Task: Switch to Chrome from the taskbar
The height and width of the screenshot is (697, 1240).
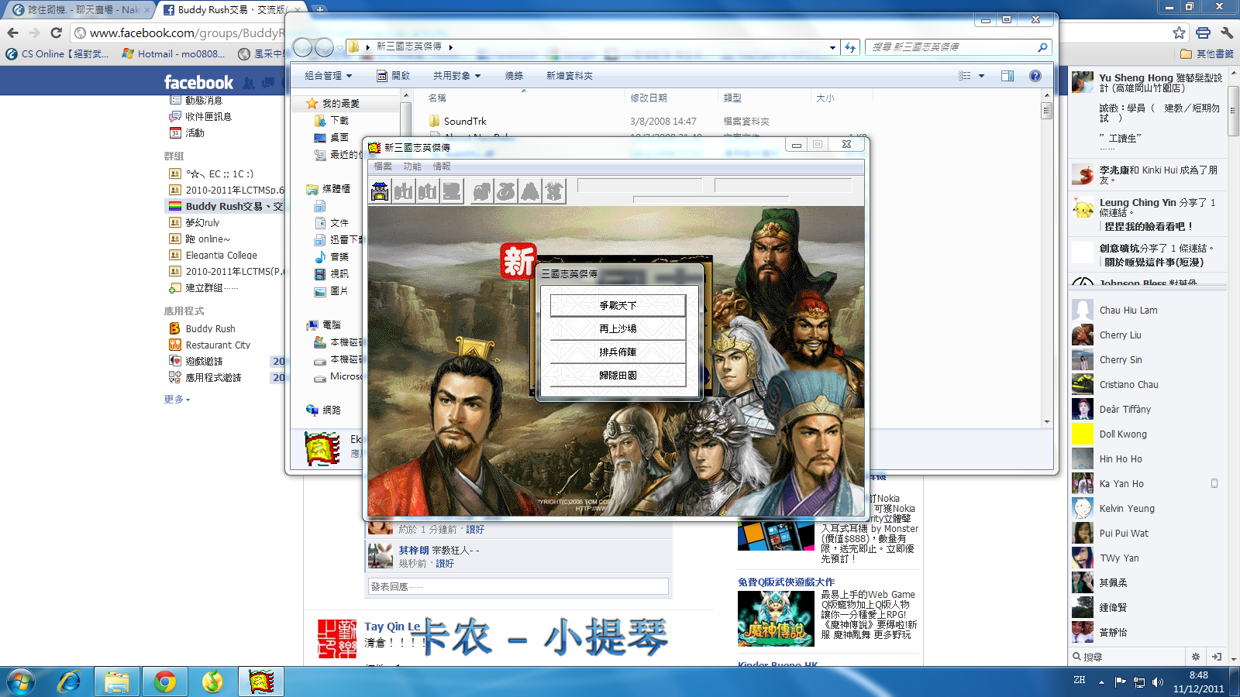Action: [164, 682]
